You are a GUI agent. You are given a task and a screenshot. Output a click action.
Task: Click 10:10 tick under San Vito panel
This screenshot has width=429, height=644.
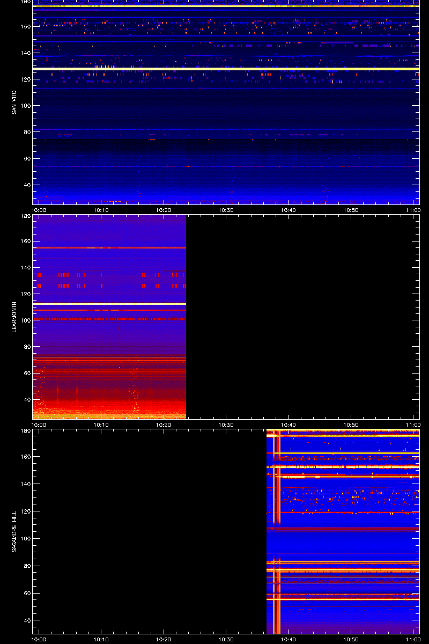click(101, 210)
